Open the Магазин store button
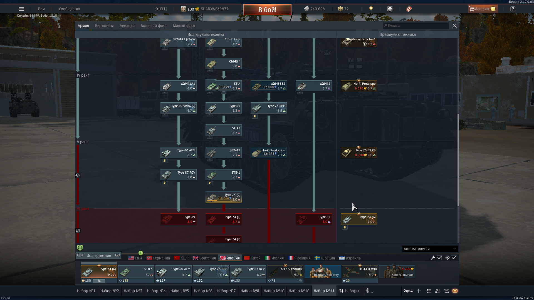Screen dimensions: 534x300 coord(483,9)
